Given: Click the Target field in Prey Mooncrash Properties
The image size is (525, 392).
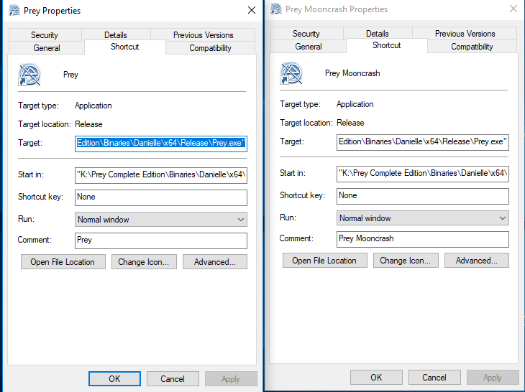Looking at the screenshot, I should point(423,142).
